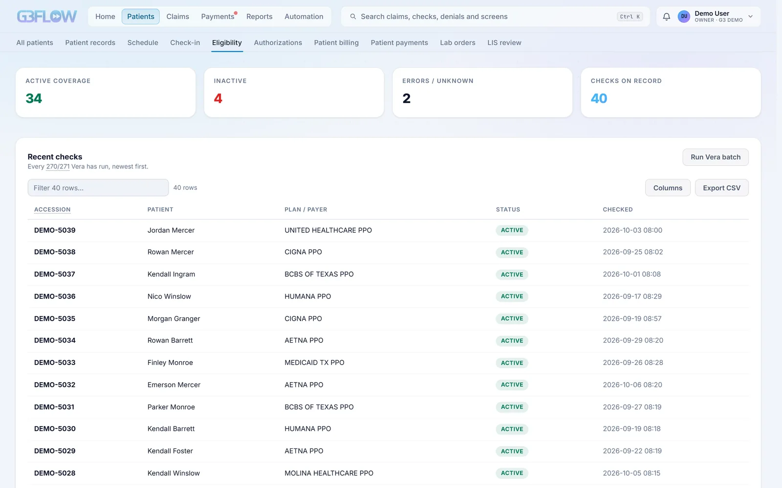Select patient Kendall Winslow
The height and width of the screenshot is (488, 782).
click(x=174, y=473)
